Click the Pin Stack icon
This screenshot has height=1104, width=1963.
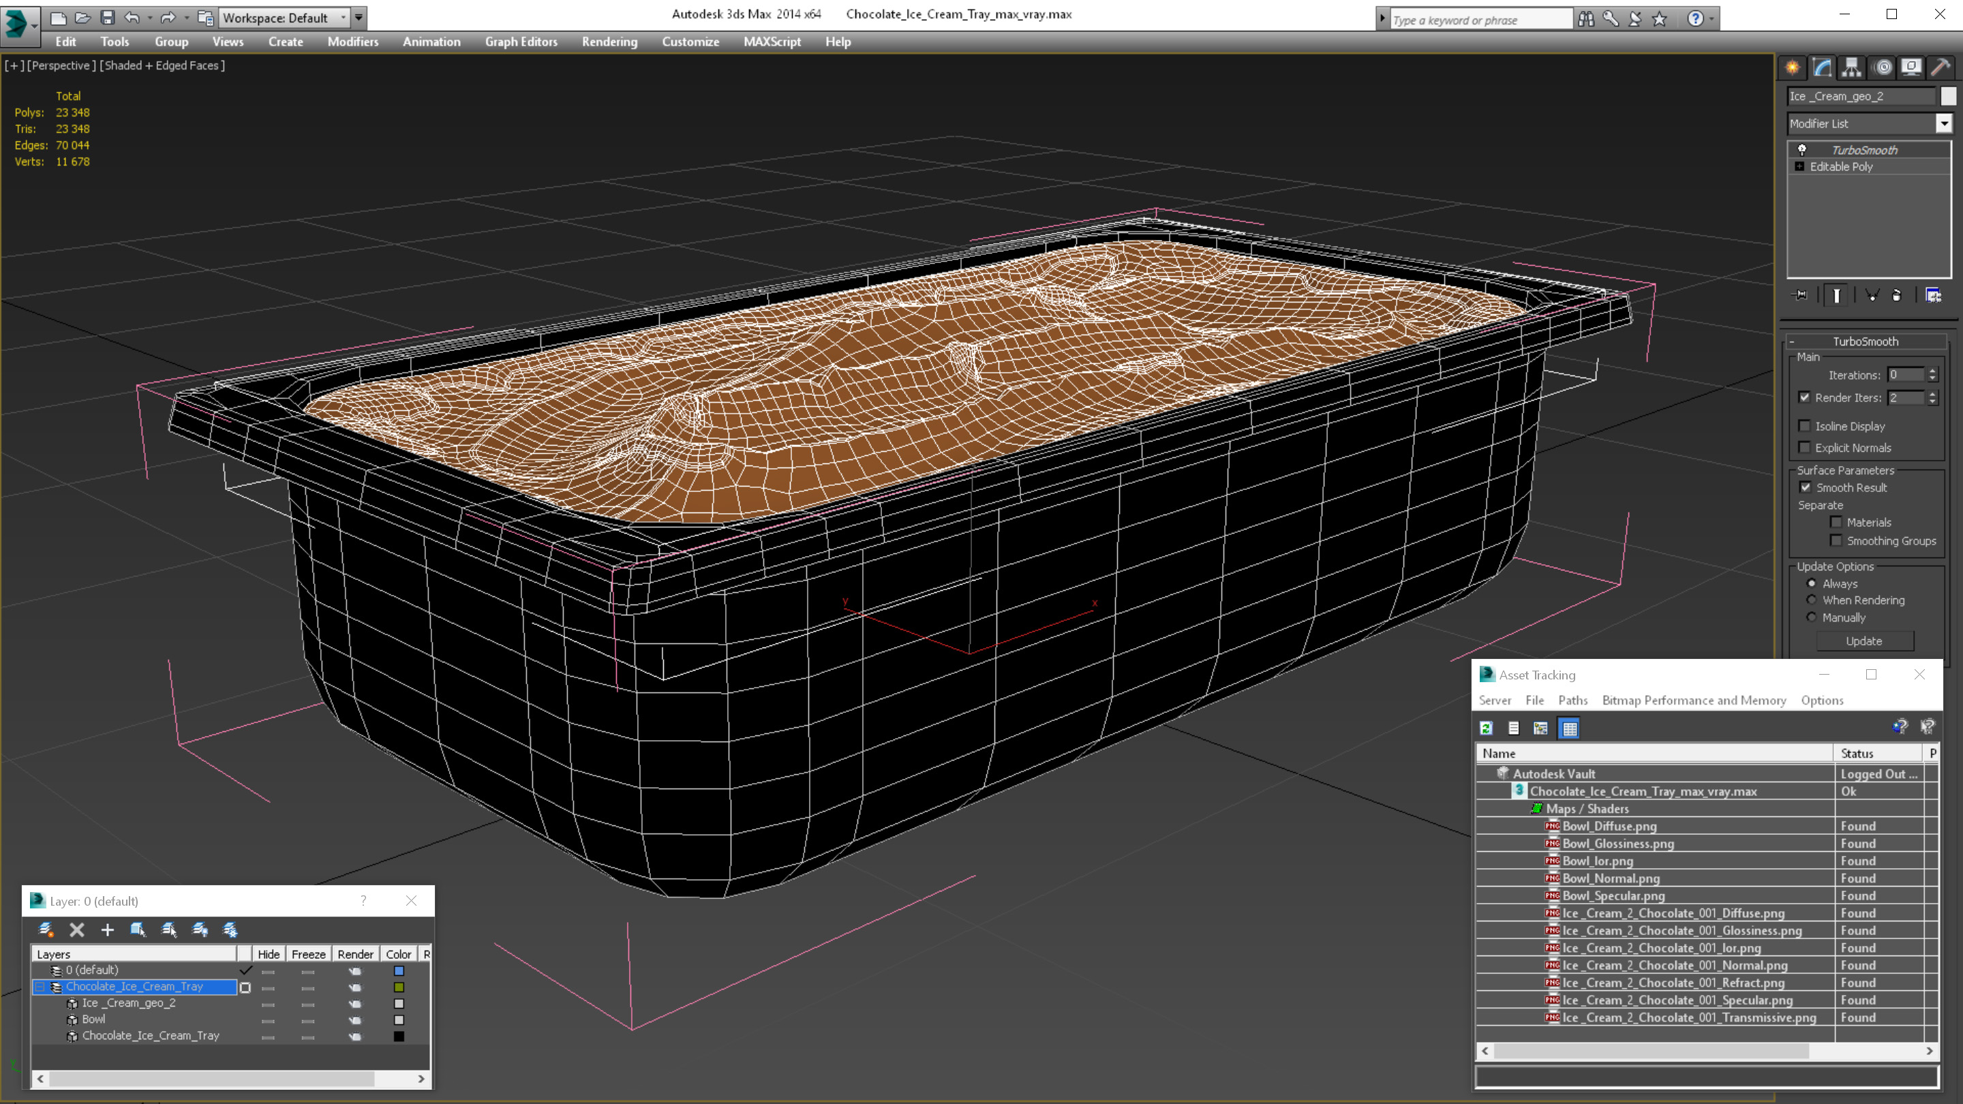1801,295
